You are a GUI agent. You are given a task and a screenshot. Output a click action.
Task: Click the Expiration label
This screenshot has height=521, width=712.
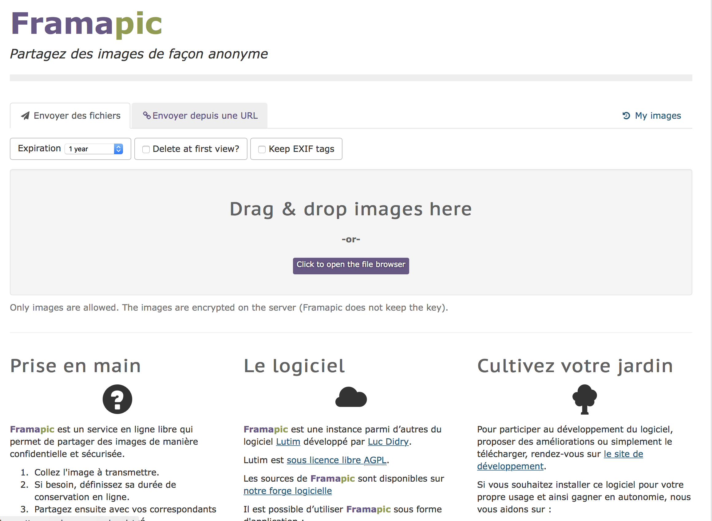[39, 148]
